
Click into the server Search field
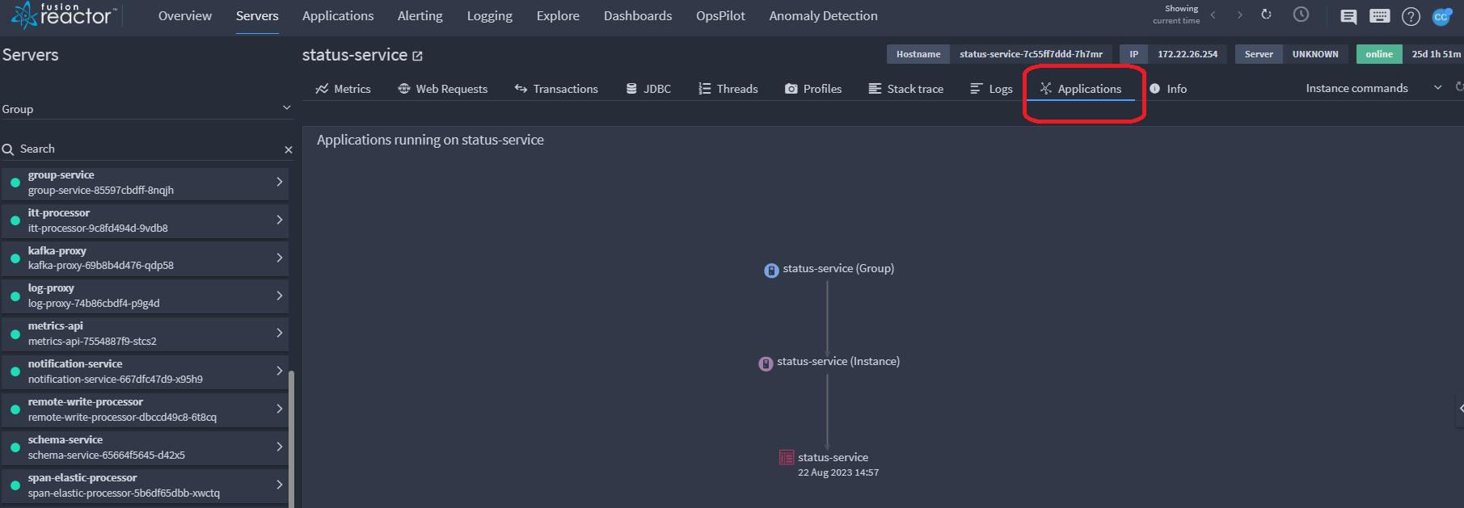pyautogui.click(x=146, y=149)
